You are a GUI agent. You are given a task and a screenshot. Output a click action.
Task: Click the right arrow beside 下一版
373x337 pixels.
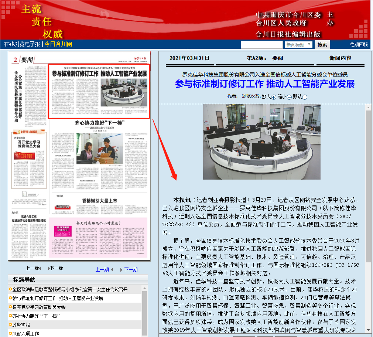[49, 268]
